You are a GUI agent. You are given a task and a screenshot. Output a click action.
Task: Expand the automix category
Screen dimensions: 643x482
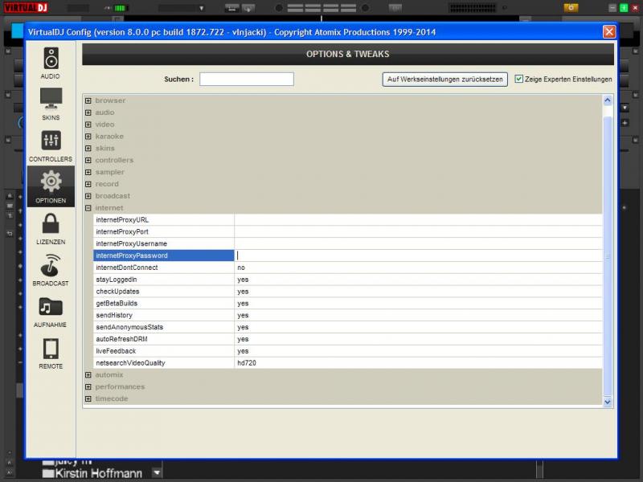(x=88, y=374)
